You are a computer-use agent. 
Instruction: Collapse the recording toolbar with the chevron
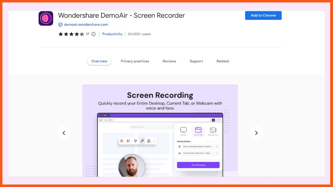[x=154, y=141]
